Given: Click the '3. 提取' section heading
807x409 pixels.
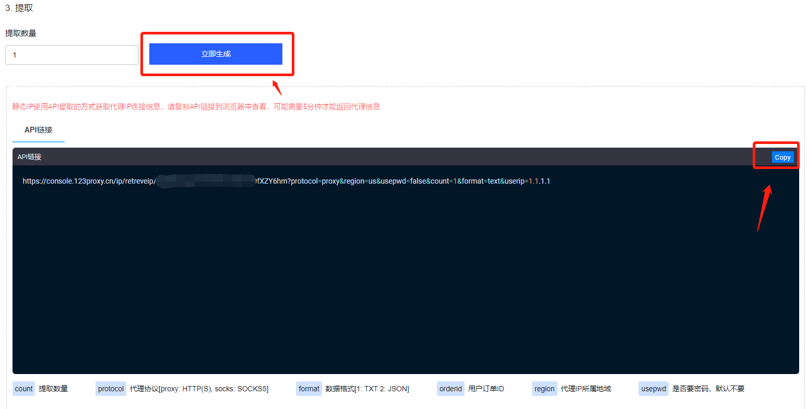Looking at the screenshot, I should tap(19, 8).
